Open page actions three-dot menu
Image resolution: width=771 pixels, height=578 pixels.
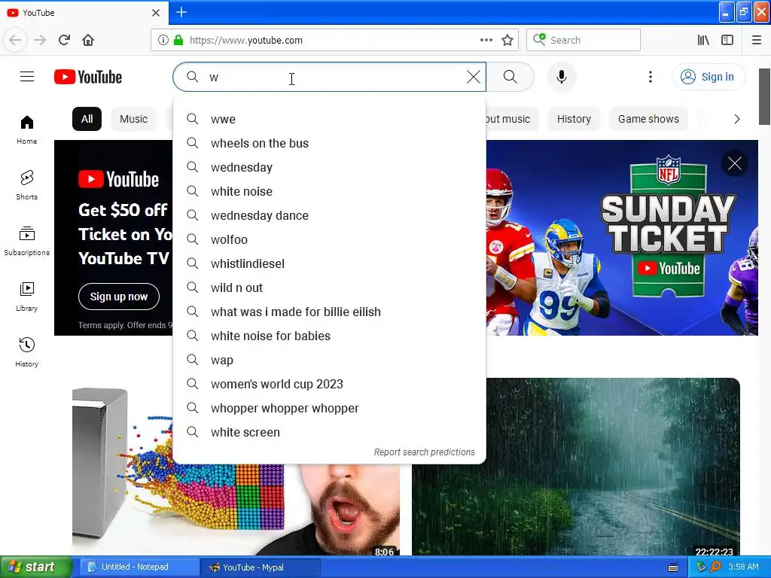(486, 40)
